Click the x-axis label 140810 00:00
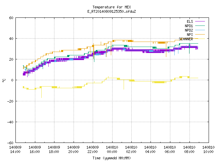The image size is (215, 161). [x=112, y=150]
